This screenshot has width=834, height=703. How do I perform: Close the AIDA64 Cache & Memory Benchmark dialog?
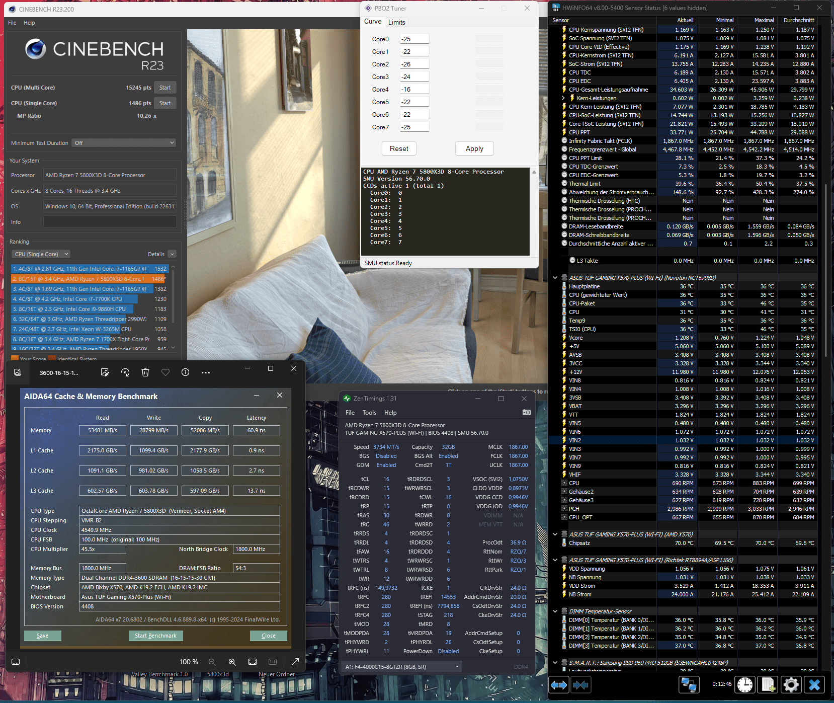280,395
